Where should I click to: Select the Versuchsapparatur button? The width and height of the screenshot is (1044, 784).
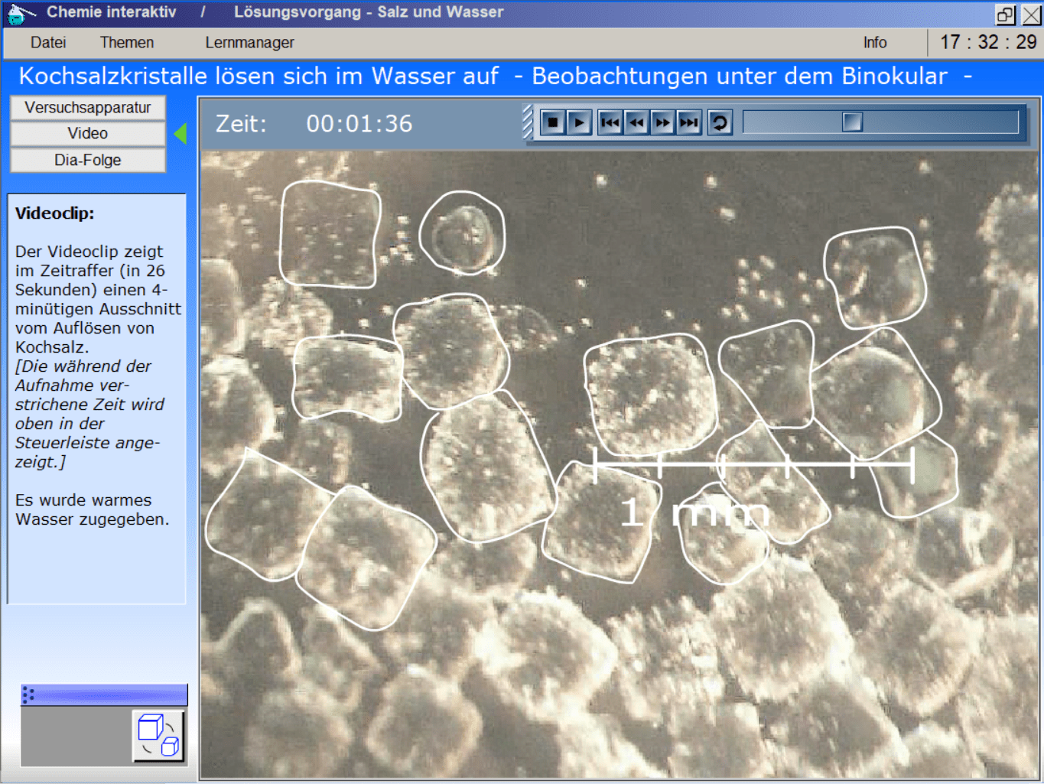point(88,108)
